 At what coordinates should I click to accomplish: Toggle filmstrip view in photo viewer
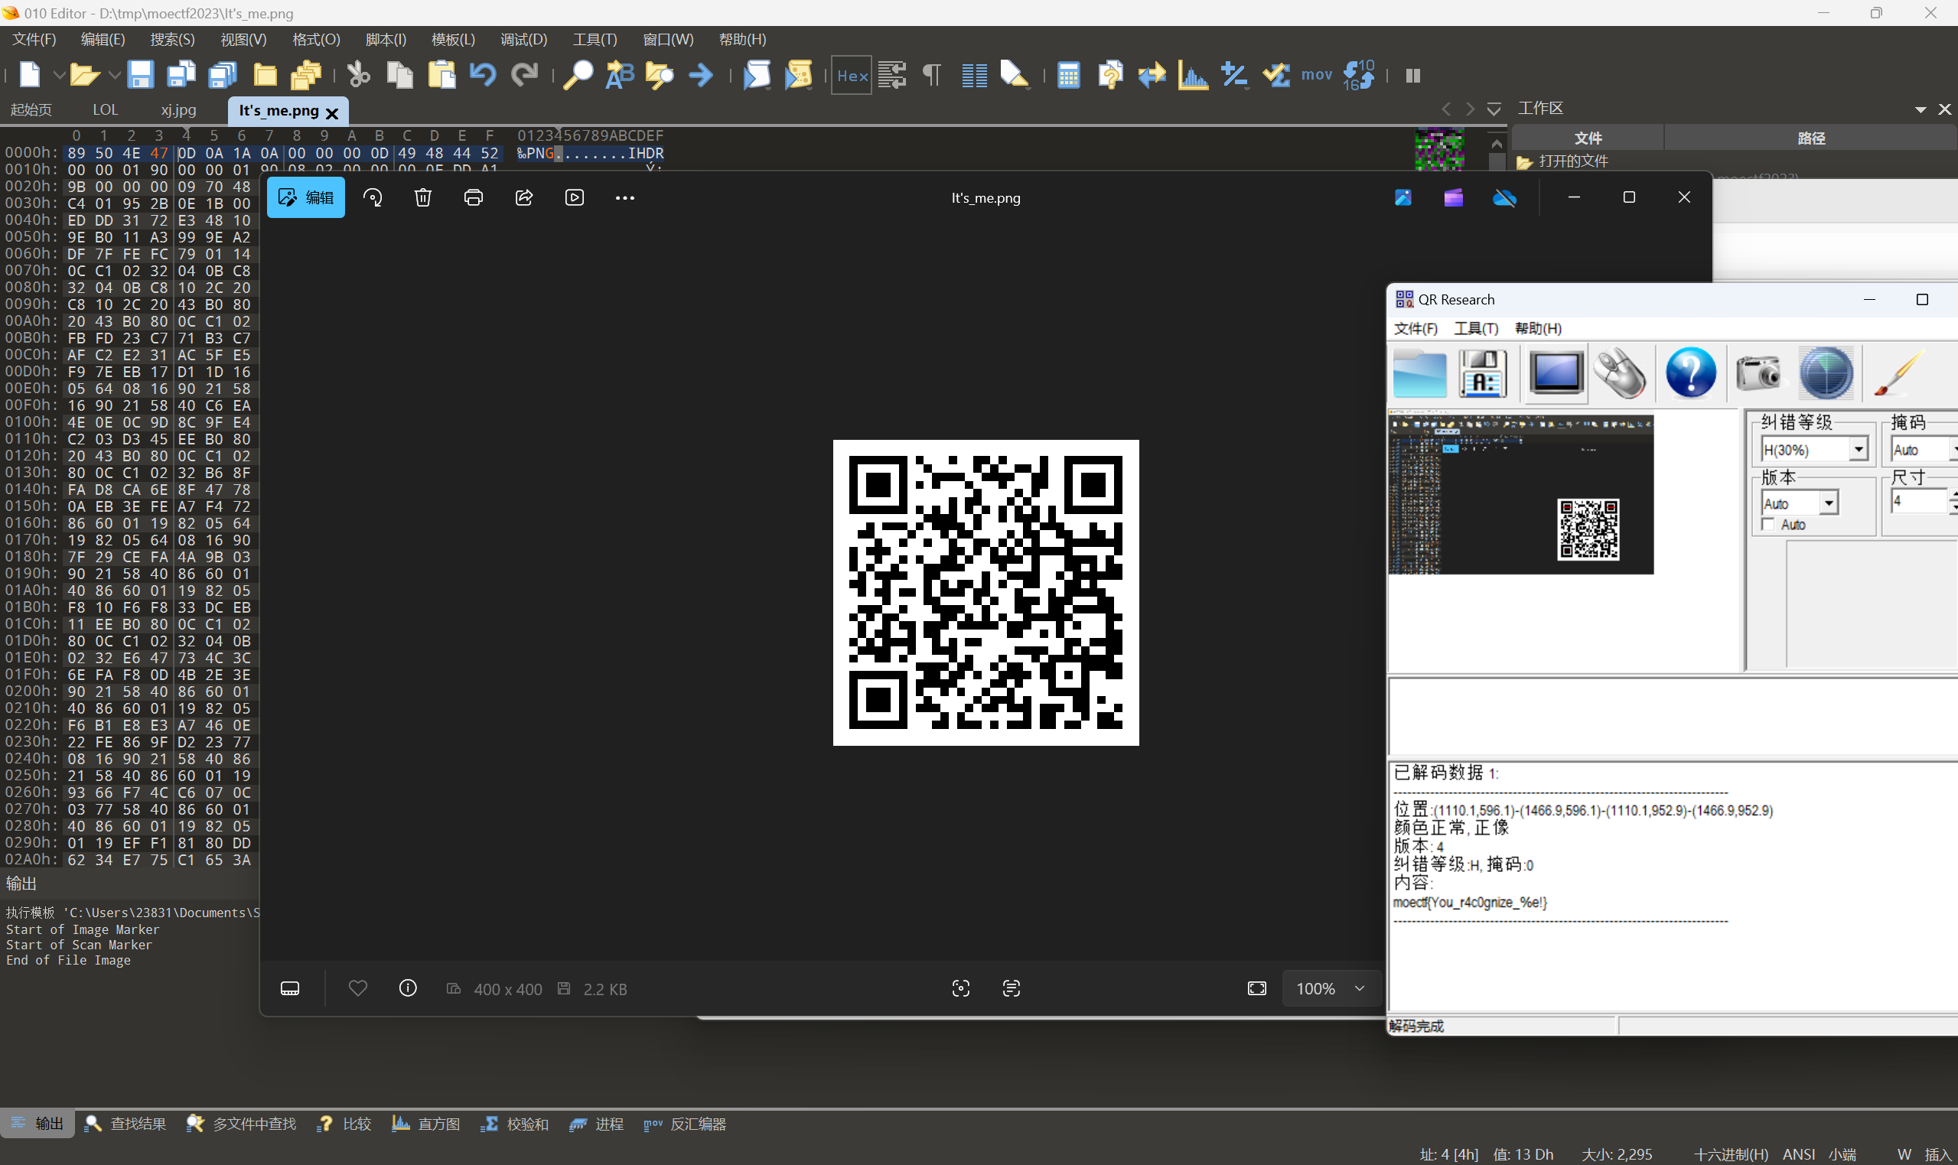(291, 988)
